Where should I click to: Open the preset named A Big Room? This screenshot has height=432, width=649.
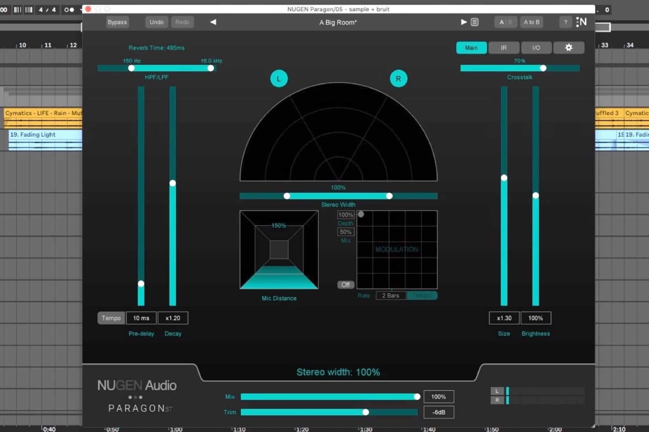(x=337, y=22)
